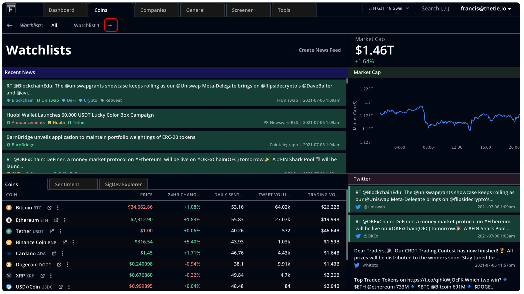
Task: Open XRP row three-dot menu
Action: pos(51,276)
